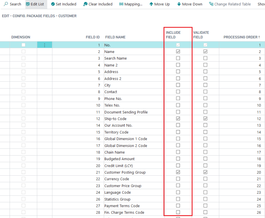Open the Mapping action icon
This screenshot has width=265, height=218.
pyautogui.click(x=121, y=4)
